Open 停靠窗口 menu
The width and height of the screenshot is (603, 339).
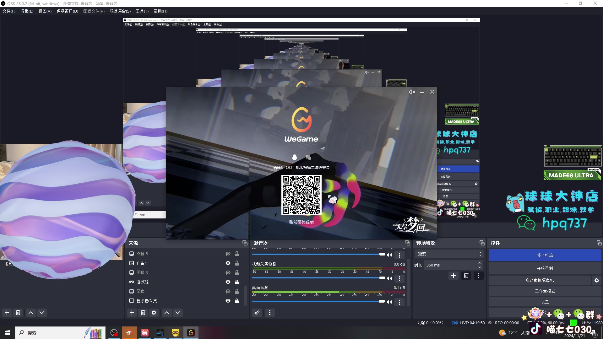[x=67, y=11]
